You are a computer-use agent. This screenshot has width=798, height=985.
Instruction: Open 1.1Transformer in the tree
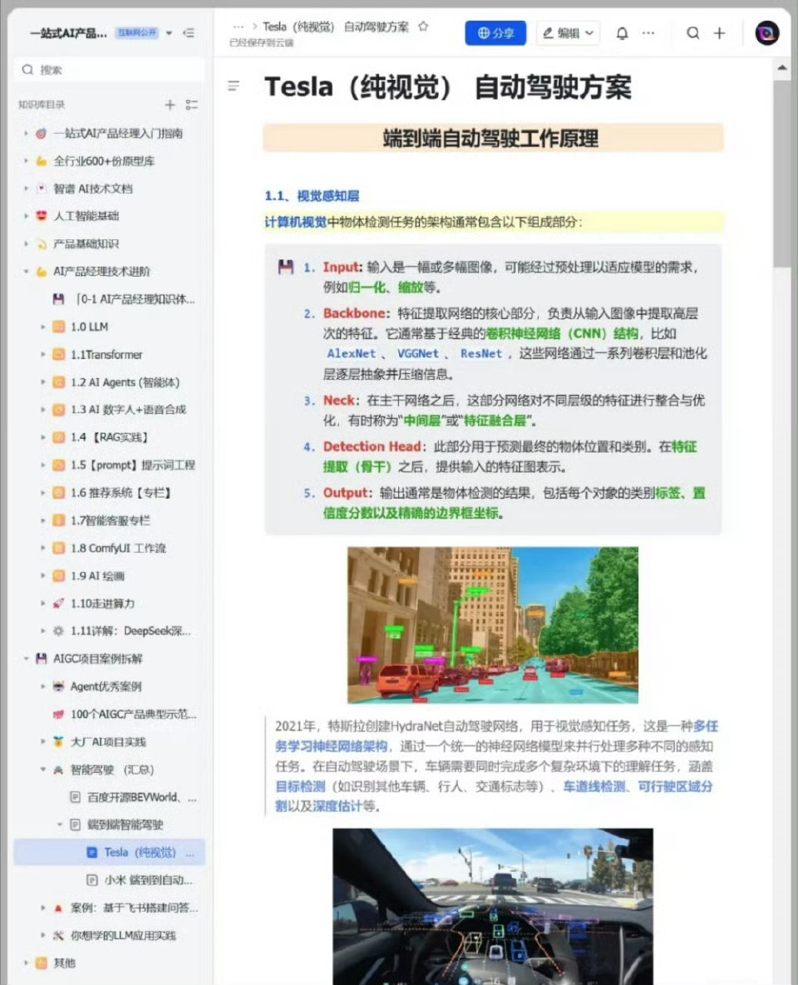(106, 354)
